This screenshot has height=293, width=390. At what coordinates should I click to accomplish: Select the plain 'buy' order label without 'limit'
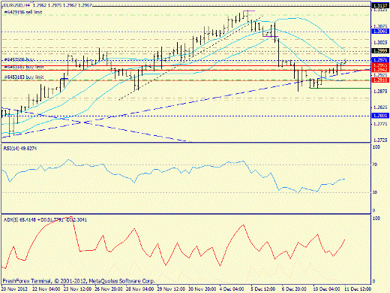[x=19, y=60]
